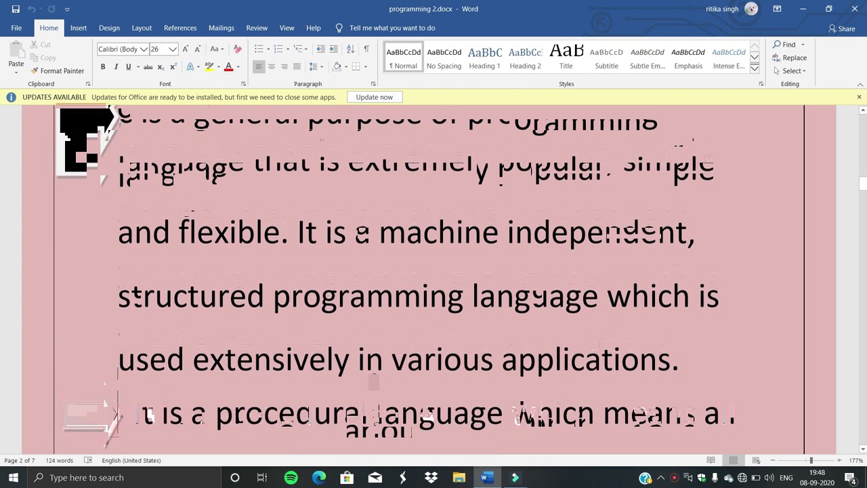Click the proofing errors status bar icon
This screenshot has height=488, width=867.
88,460
